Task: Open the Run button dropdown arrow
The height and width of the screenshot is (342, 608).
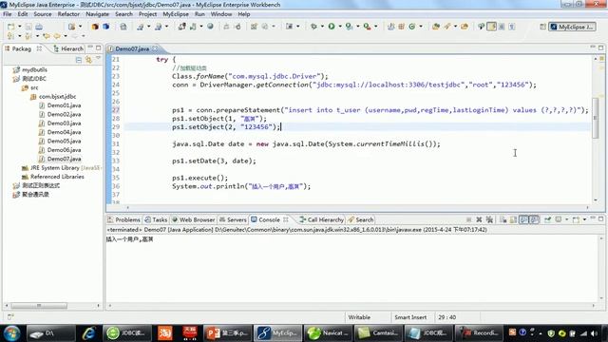Action: pos(340,27)
